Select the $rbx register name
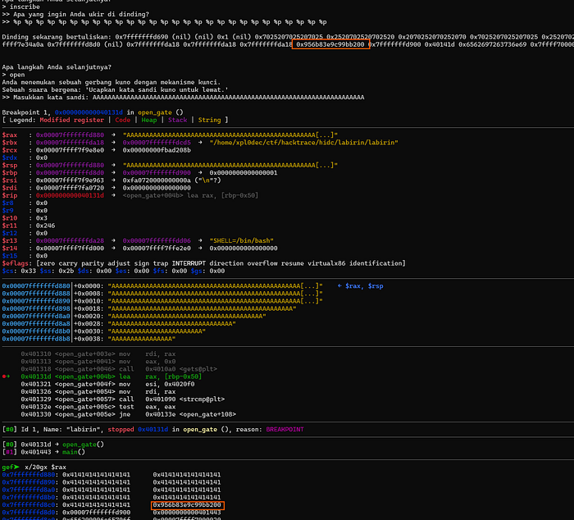The width and height of the screenshot is (574, 520). point(10,143)
